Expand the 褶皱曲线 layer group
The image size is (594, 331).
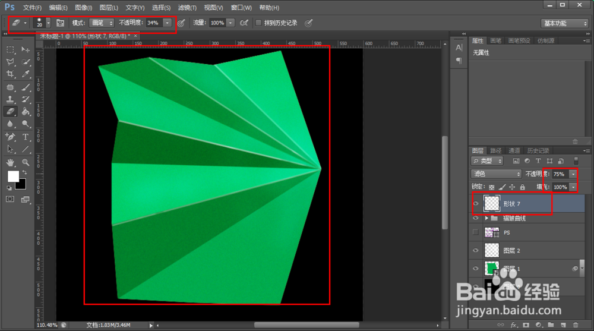tap(486, 218)
